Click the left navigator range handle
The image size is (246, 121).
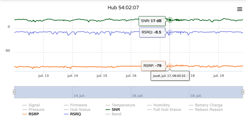[x=14, y=92]
